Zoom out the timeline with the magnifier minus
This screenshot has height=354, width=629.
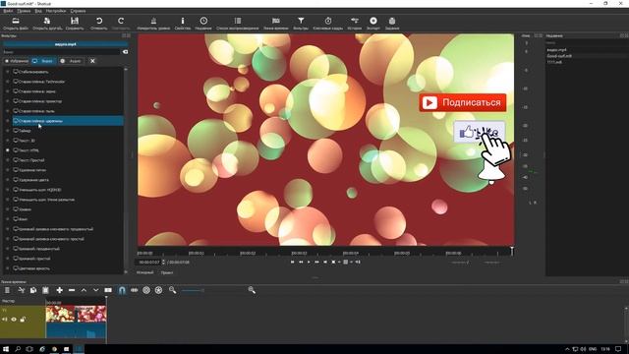(173, 290)
